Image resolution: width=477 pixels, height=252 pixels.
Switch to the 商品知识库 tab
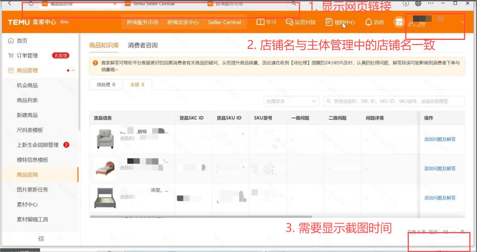coord(104,46)
